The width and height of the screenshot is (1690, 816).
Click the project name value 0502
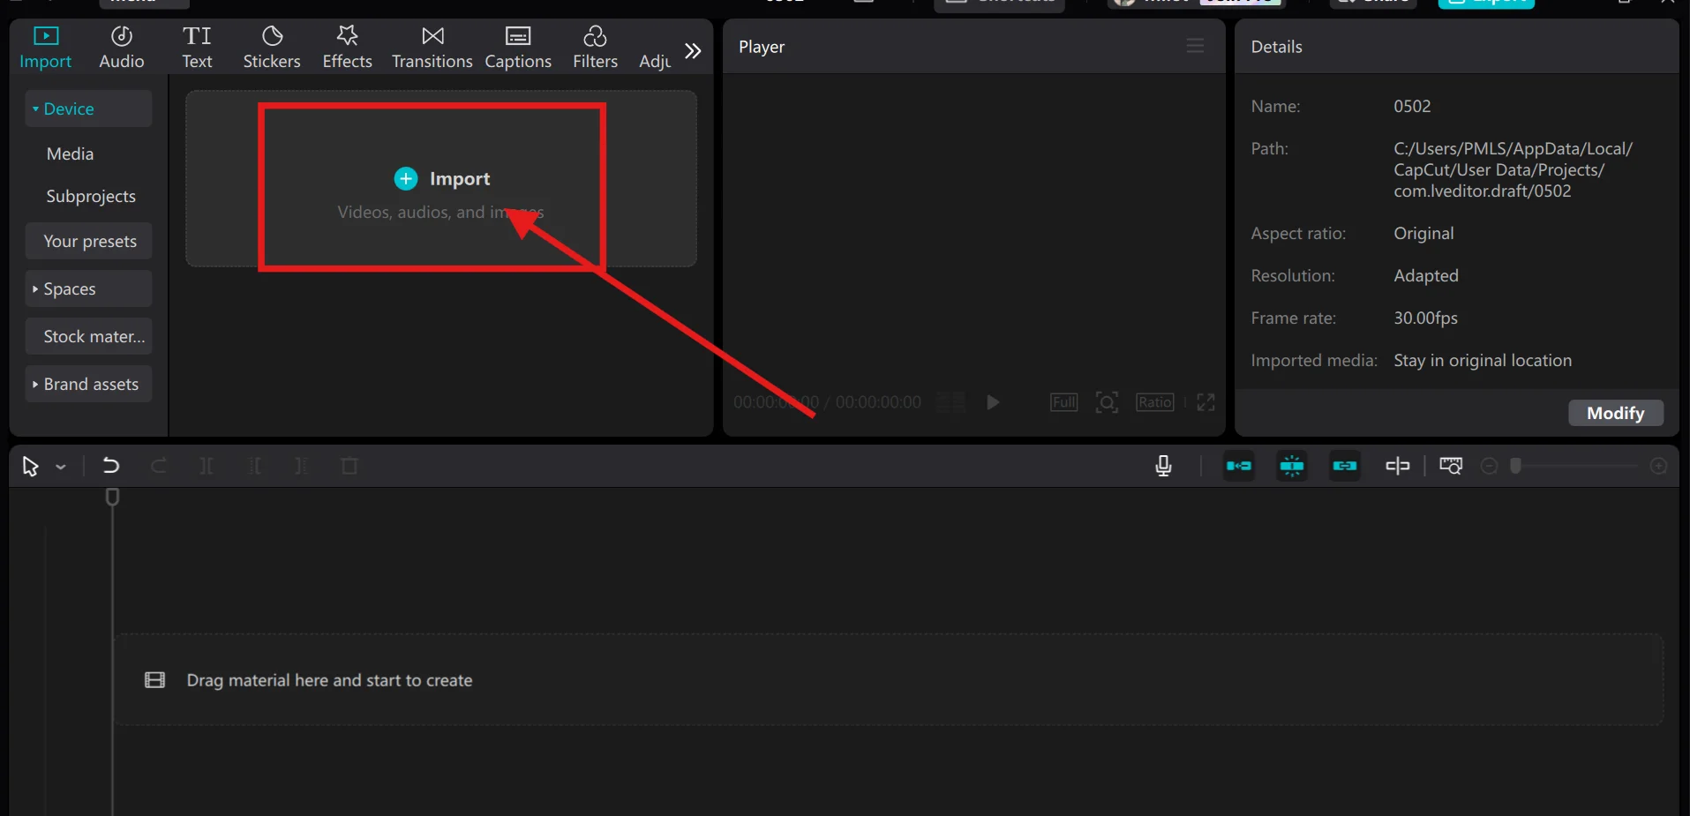(1412, 106)
